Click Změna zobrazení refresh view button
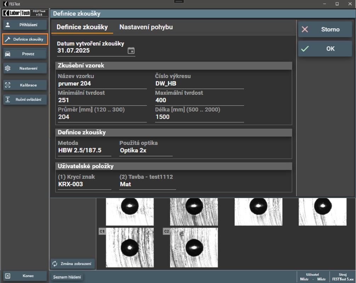 pos(73,264)
